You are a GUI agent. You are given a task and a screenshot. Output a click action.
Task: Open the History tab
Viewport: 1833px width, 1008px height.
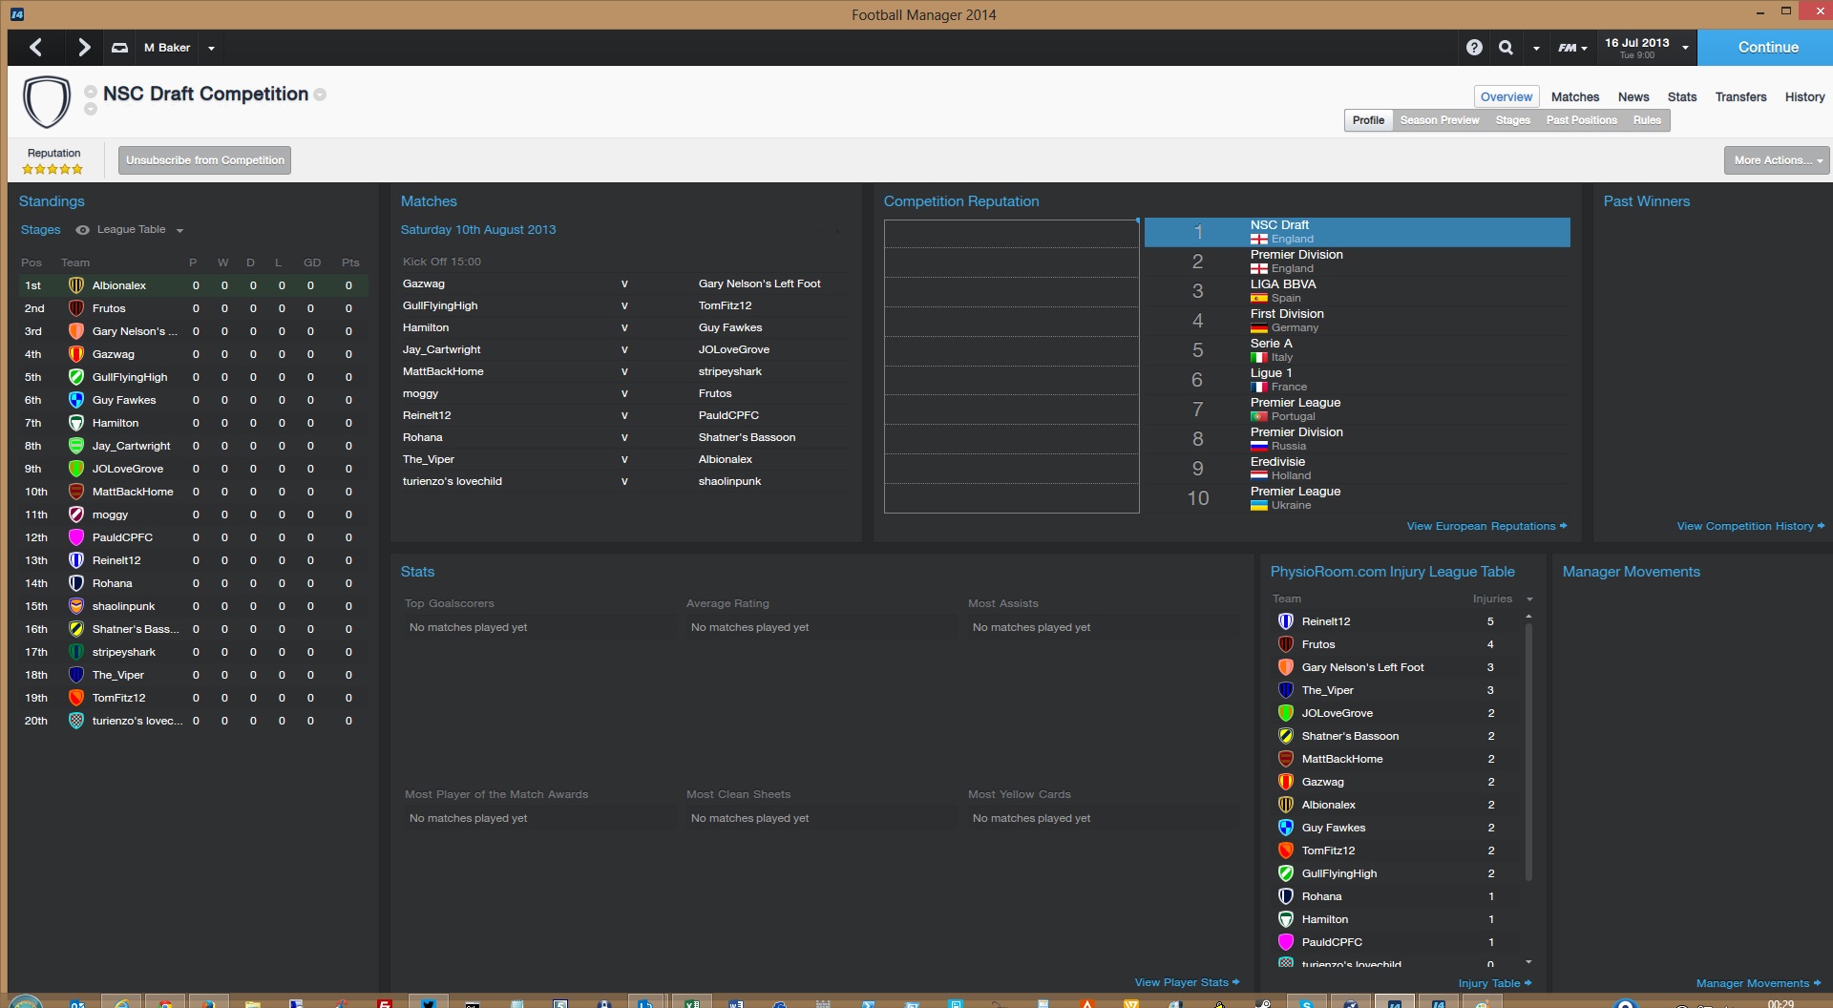(x=1804, y=96)
